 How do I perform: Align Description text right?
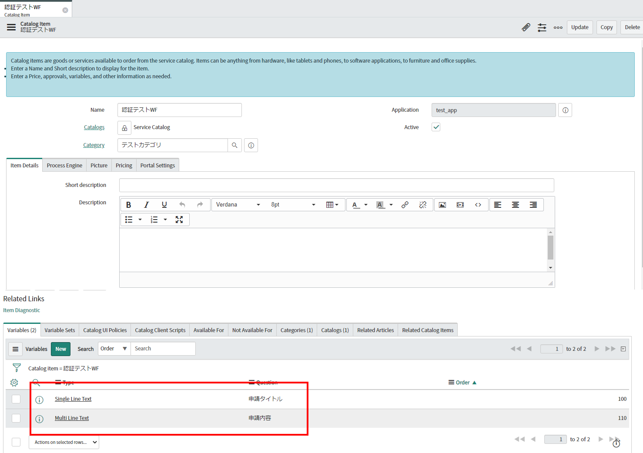click(x=533, y=205)
